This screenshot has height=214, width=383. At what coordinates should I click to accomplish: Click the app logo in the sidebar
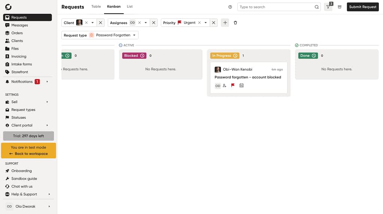8,7
